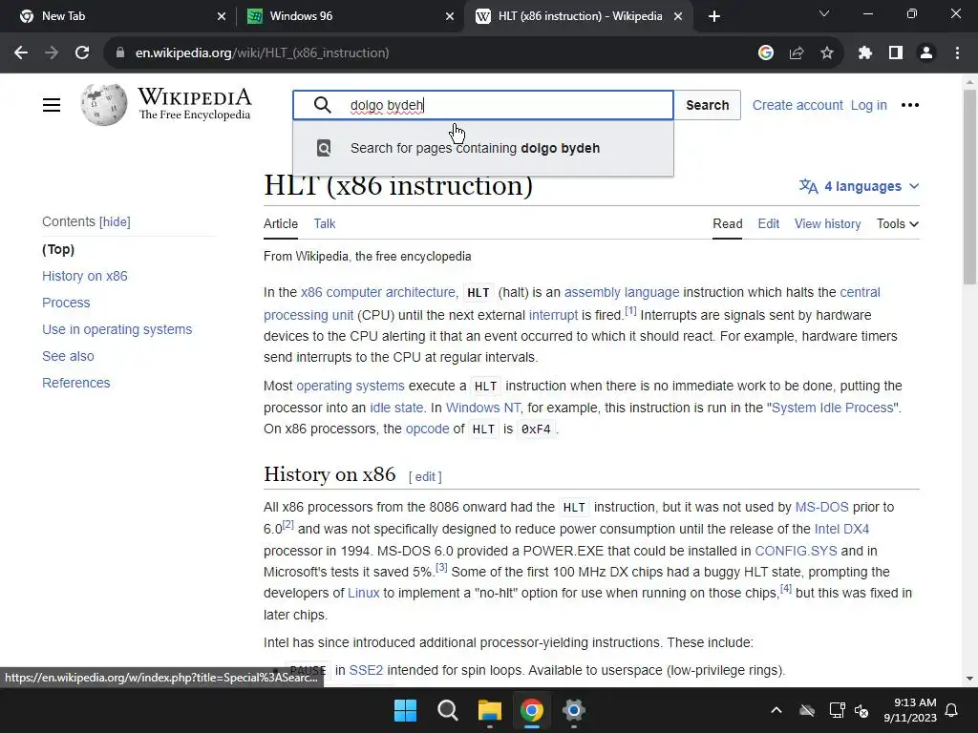978x733 pixels.
Task: Jump to Process in contents
Action: point(66,303)
